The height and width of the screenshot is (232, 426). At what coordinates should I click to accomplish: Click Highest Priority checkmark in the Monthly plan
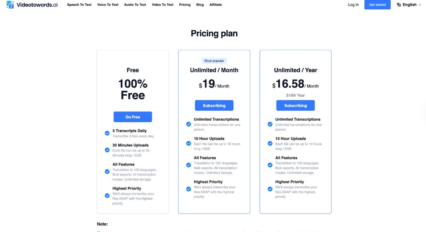tap(189, 189)
